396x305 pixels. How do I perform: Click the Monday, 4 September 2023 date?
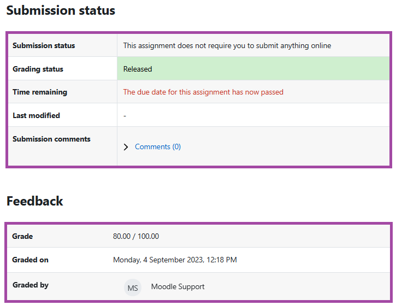[x=175, y=260]
